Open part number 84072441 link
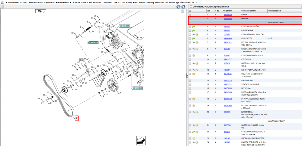The height and width of the screenshot is (146, 302). [228, 125]
